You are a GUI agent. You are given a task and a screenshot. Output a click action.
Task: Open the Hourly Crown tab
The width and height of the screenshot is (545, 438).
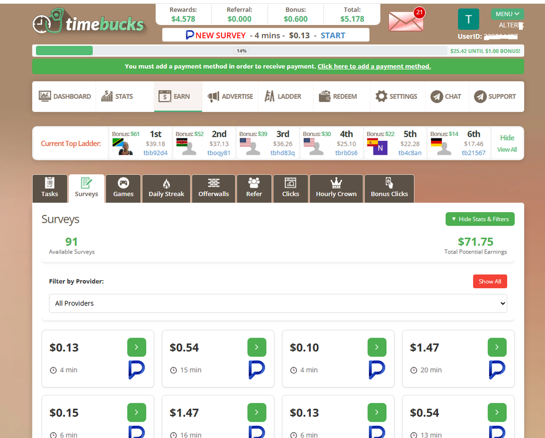point(336,189)
